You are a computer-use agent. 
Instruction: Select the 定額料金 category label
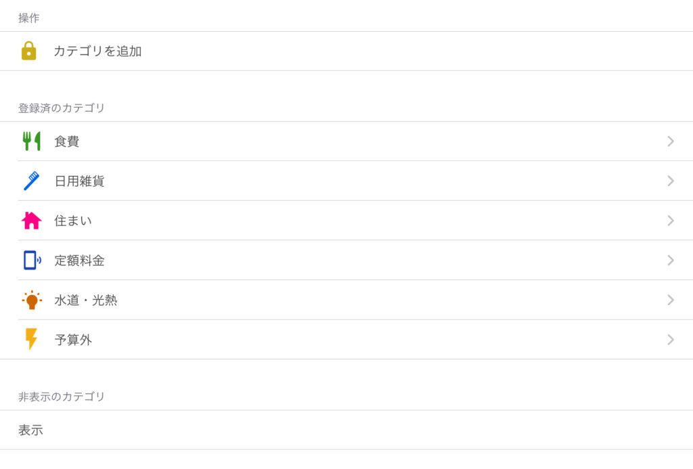click(x=79, y=261)
